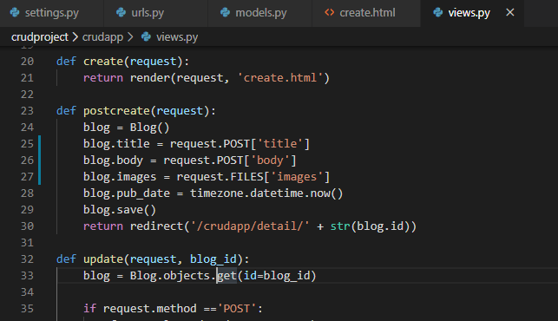Click 'redirect' on line 30
The width and height of the screenshot is (558, 321).
click(x=156, y=226)
